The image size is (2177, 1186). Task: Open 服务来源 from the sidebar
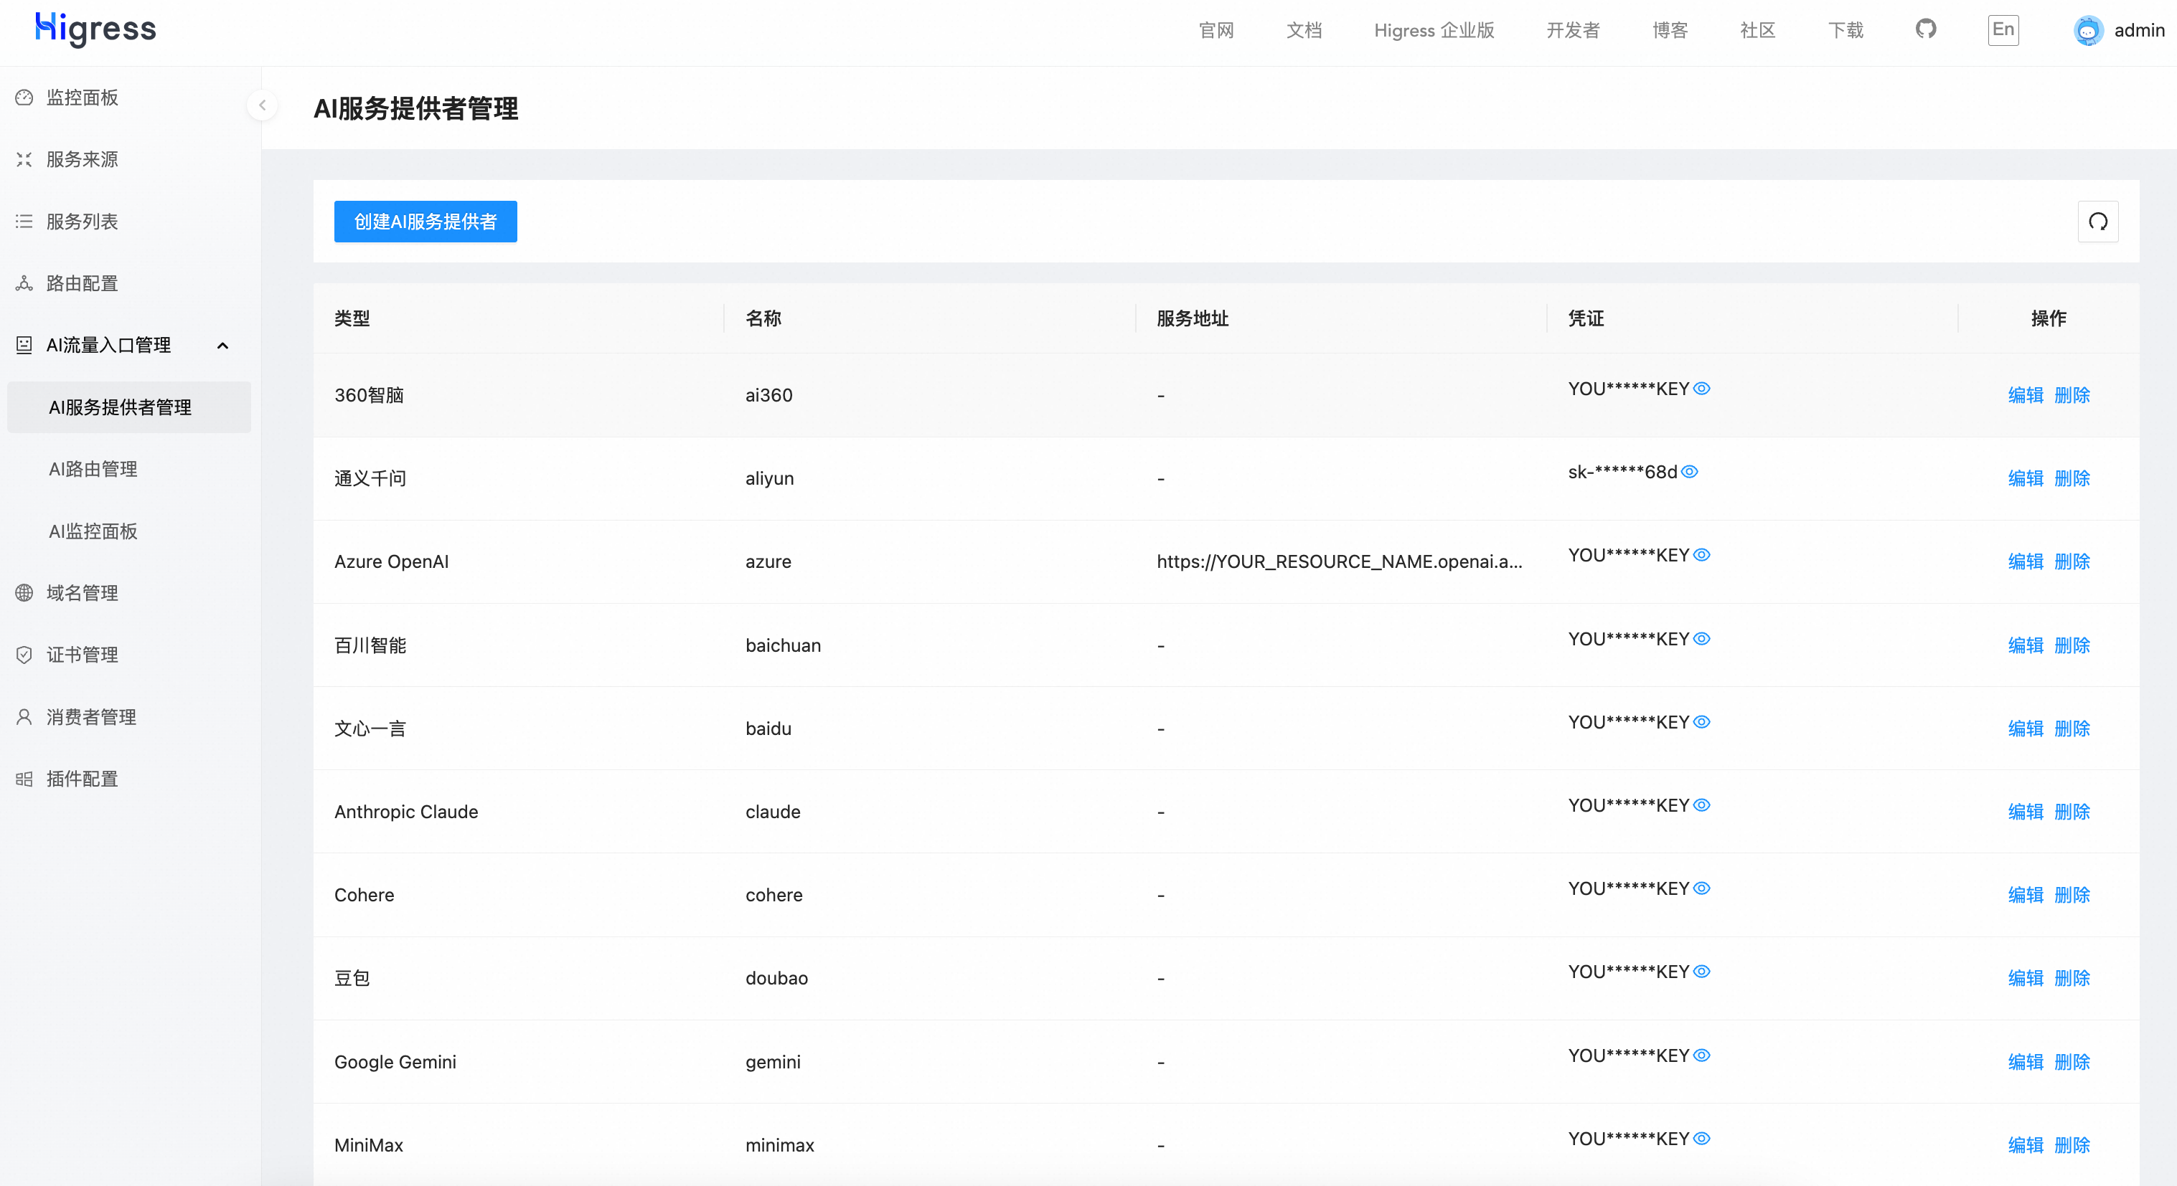[82, 158]
